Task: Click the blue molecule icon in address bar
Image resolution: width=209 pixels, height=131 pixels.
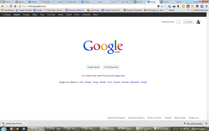Action: 162,6
